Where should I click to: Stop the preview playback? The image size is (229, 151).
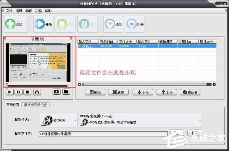[27, 92]
